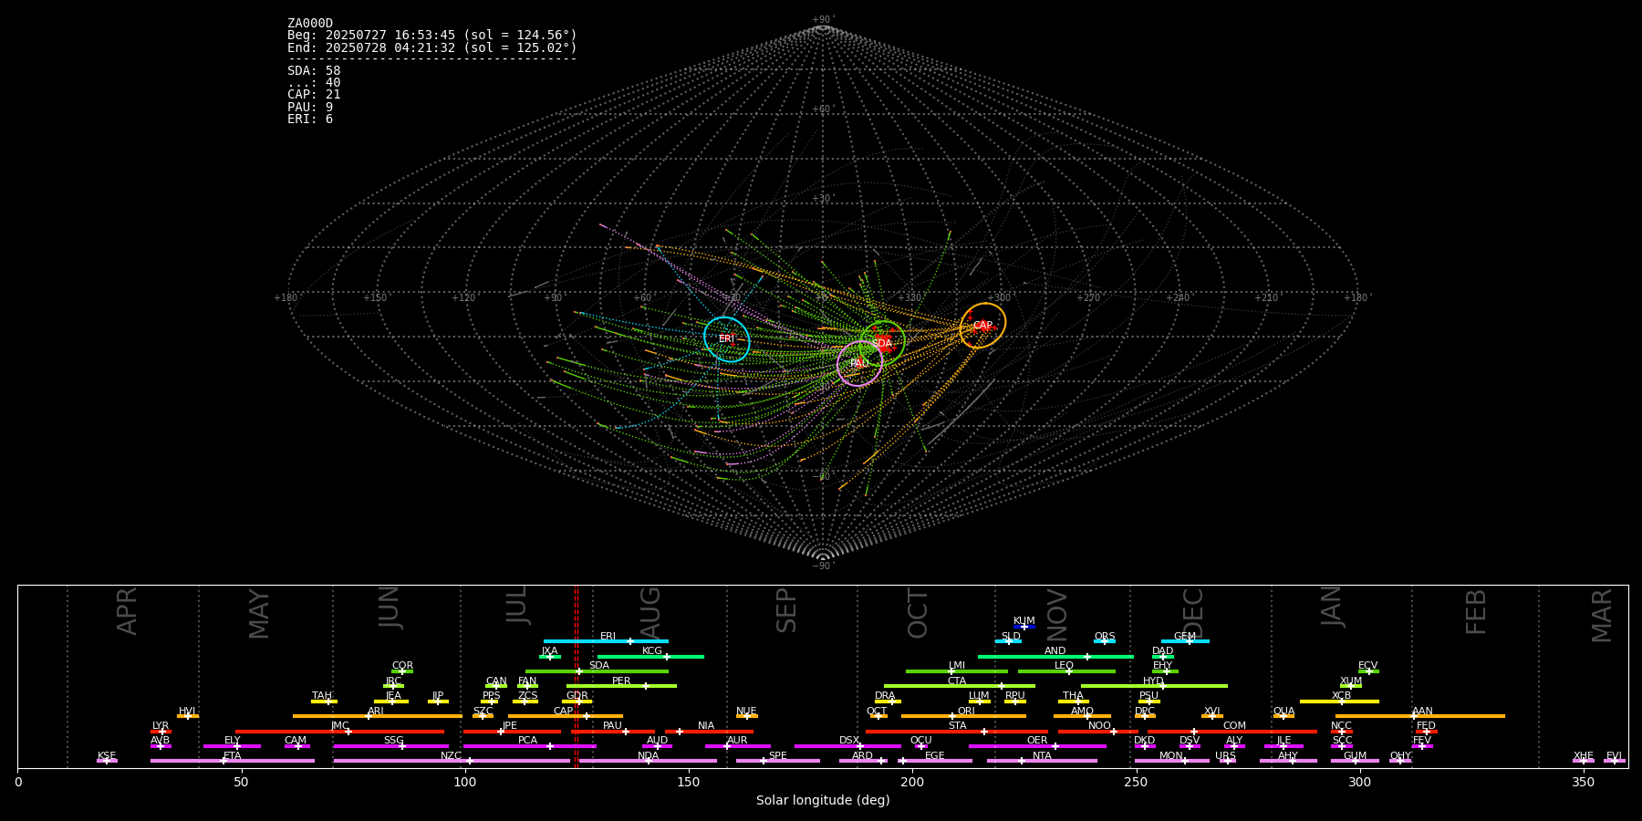Image resolution: width=1642 pixels, height=821 pixels.
Task: Click the LYR shower label in timeline
Action: 161,726
